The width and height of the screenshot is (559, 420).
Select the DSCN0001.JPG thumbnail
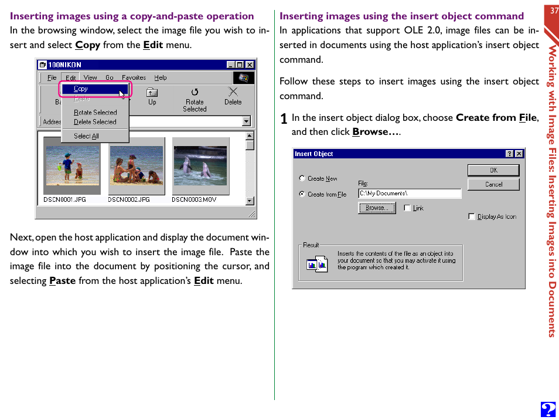coord(72,165)
